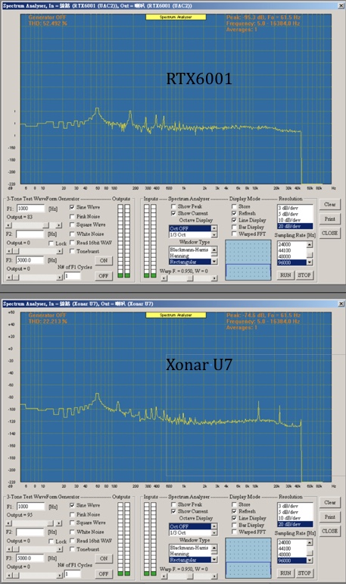Click window type list down arrow in RTX6001 window
346x584 pixels.
click(x=214, y=262)
